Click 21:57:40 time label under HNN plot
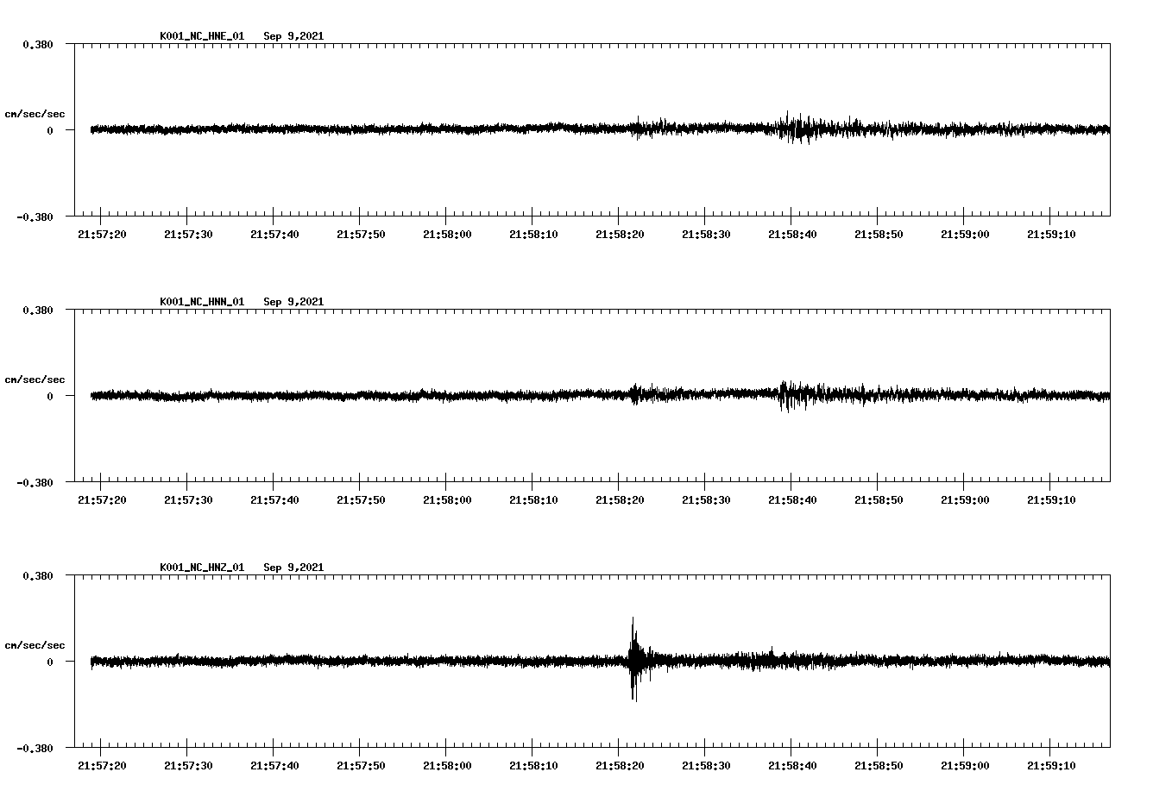 pos(274,500)
